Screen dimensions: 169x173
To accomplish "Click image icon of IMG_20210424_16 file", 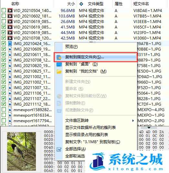I will point(10,43).
